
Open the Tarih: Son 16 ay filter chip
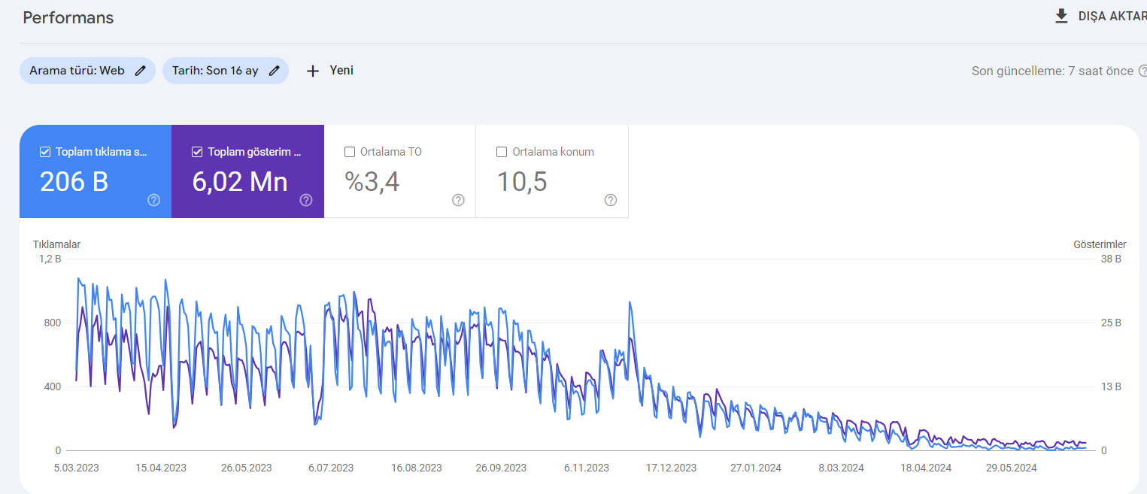point(226,71)
